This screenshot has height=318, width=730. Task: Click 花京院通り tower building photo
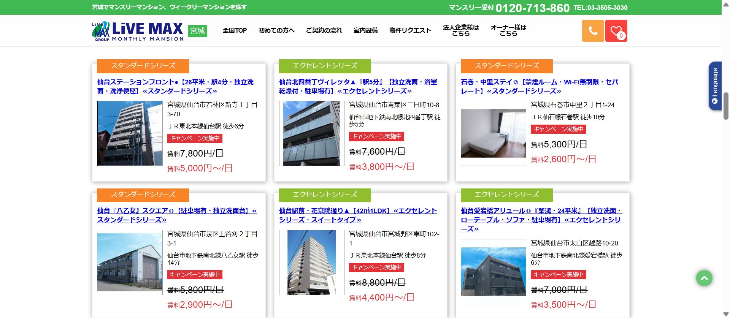click(312, 263)
